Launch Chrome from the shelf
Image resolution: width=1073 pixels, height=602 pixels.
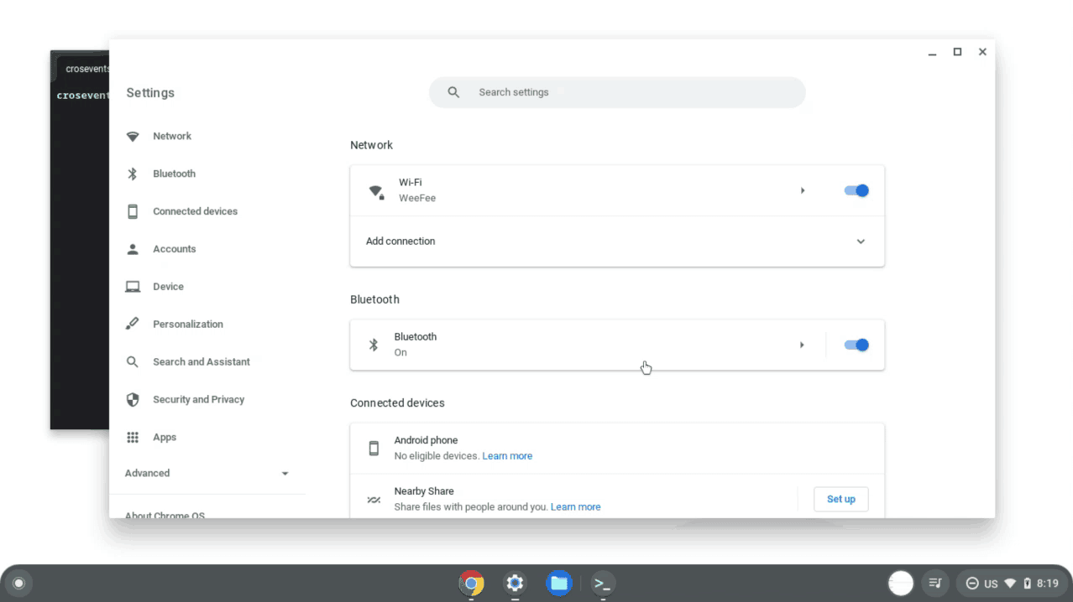click(471, 583)
